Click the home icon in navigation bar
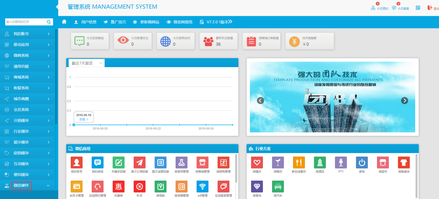 64,22
